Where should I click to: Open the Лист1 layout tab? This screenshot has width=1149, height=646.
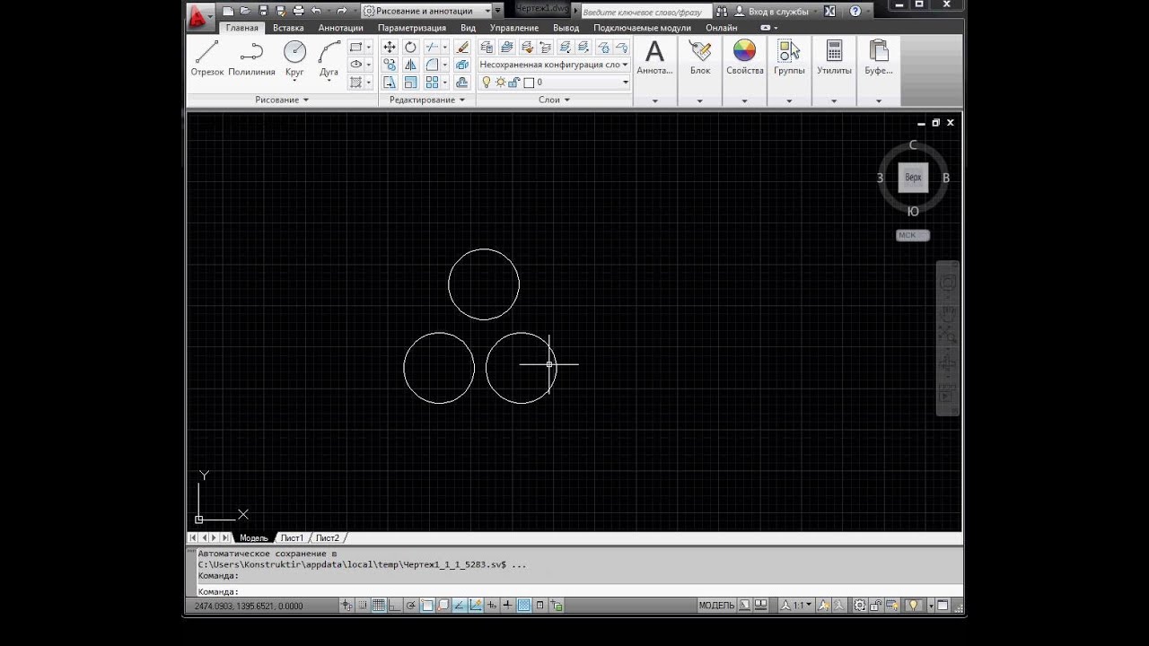click(x=292, y=538)
